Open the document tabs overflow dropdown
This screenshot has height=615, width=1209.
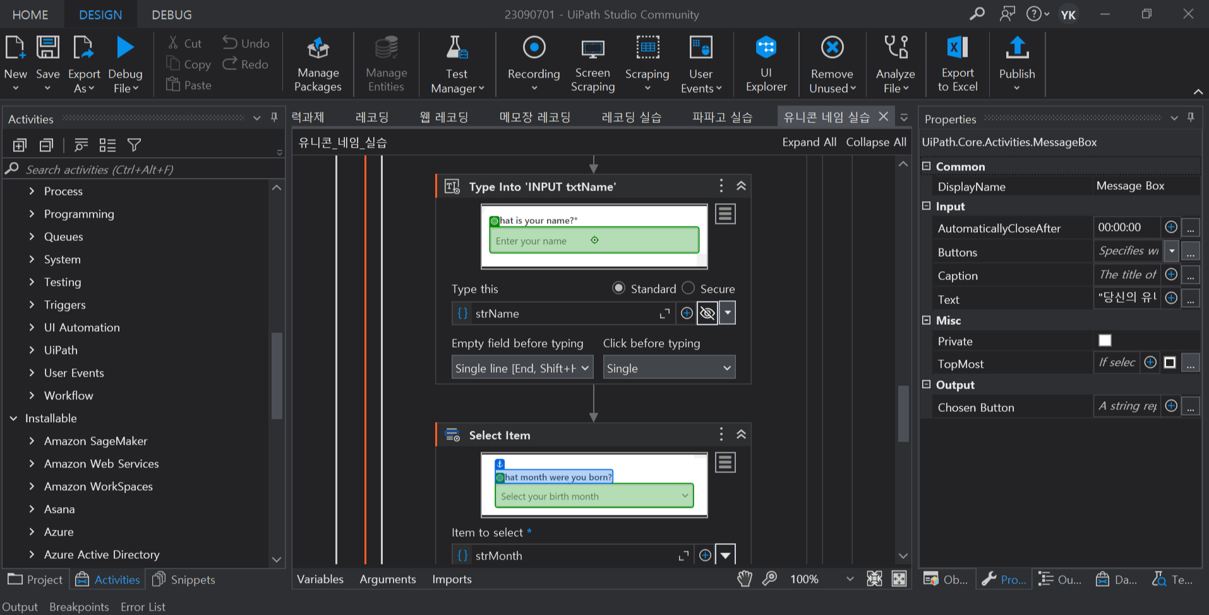pyautogui.click(x=904, y=117)
